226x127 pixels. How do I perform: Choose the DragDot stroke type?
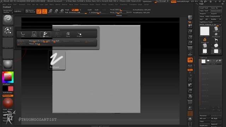click(x=79, y=34)
